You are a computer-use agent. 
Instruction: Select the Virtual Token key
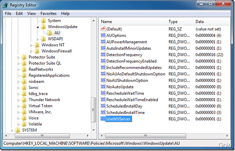(x=40, y=106)
